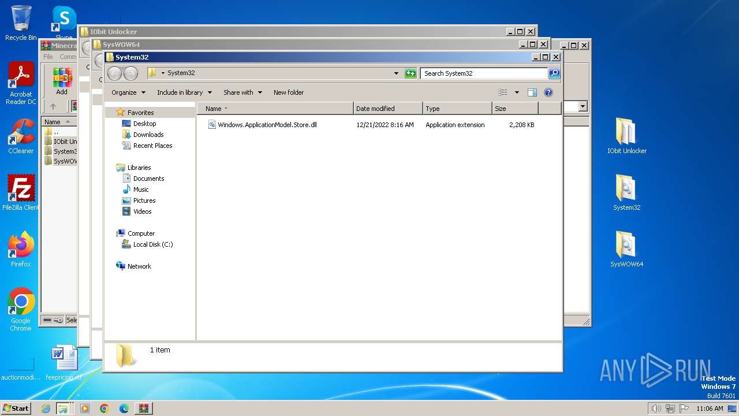The height and width of the screenshot is (416, 739).
Task: Refresh the System32 folder view
Action: pyautogui.click(x=410, y=73)
